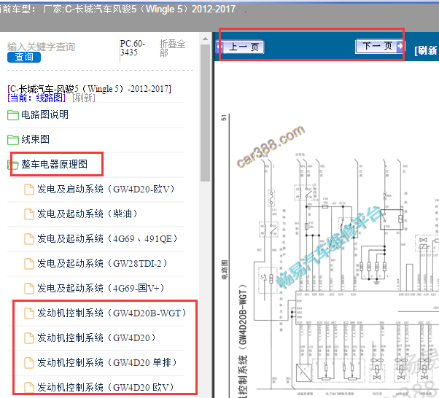Open 发电及起动系统（4G69、491QE）
439x398 pixels.
(107, 238)
